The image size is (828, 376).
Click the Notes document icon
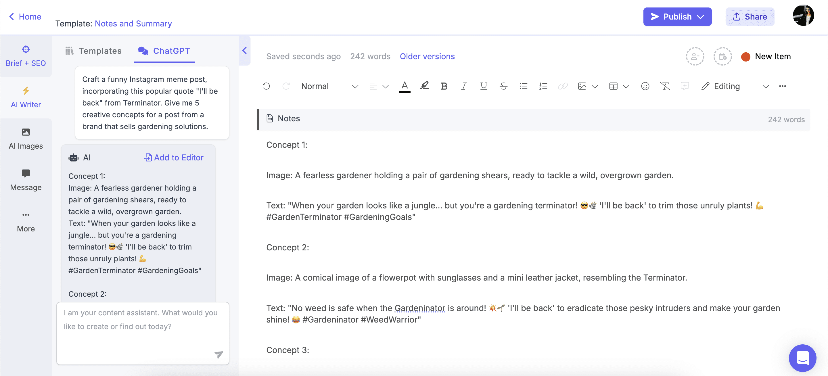tap(270, 118)
